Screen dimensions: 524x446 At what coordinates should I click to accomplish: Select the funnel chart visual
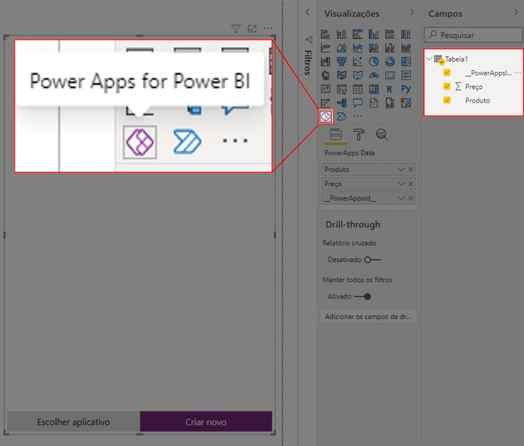[x=341, y=62]
